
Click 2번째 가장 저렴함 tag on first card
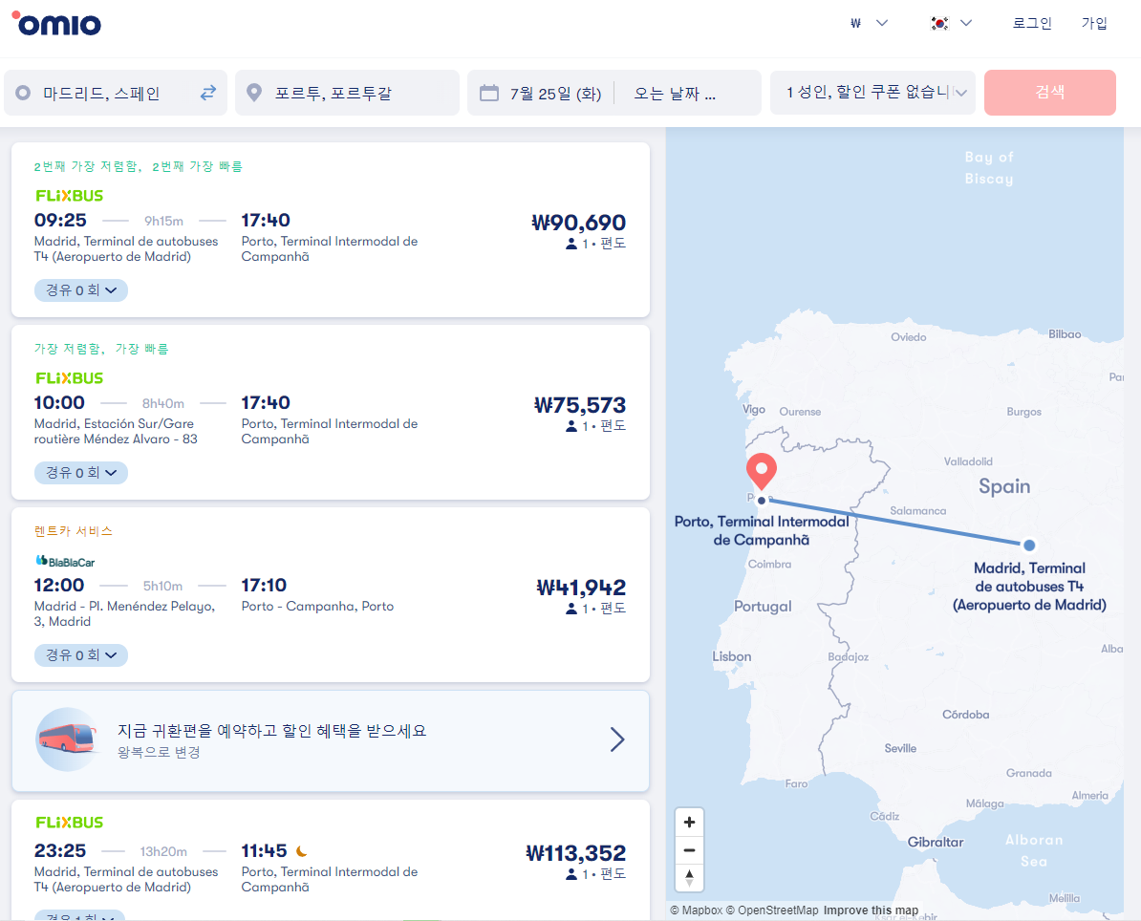pyautogui.click(x=87, y=166)
